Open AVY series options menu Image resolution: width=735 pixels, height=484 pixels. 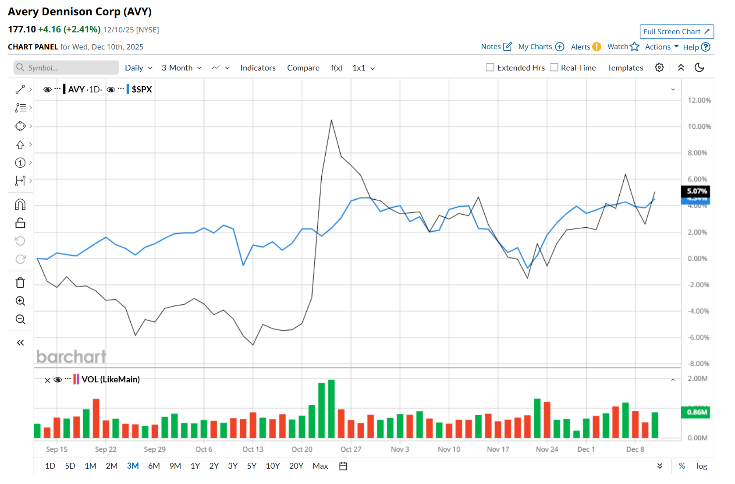click(57, 89)
